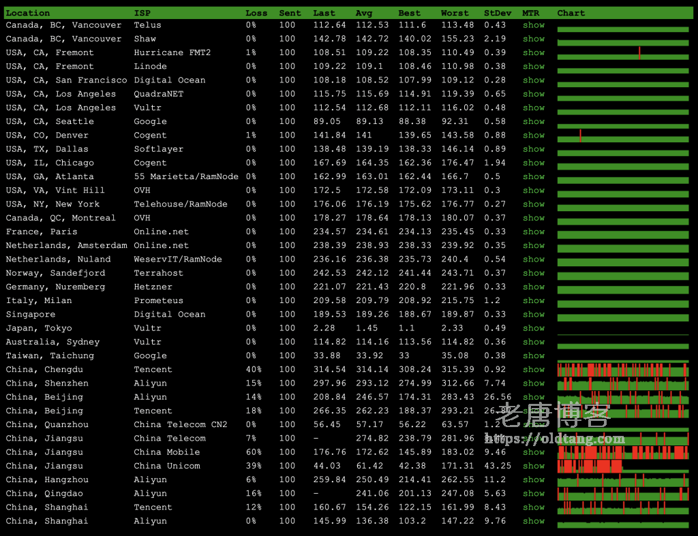The image size is (698, 536).
Task: Sort the table by the Loss column
Action: pos(256,12)
